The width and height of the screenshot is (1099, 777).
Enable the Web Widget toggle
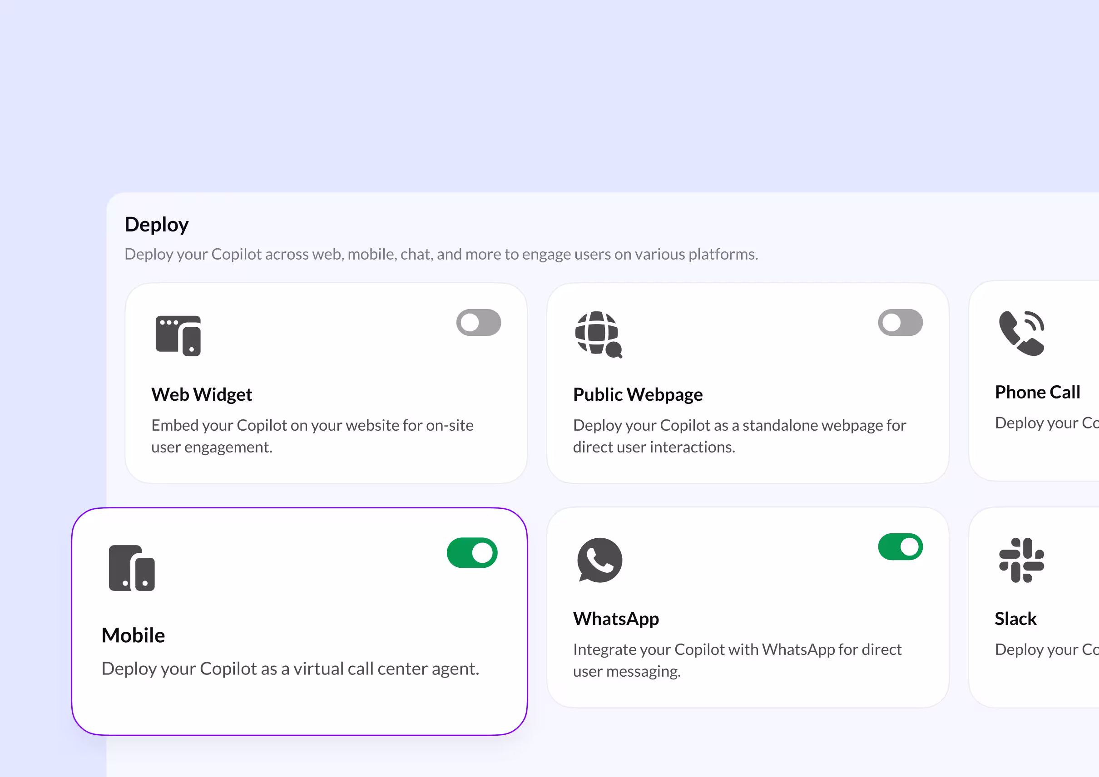[478, 323]
